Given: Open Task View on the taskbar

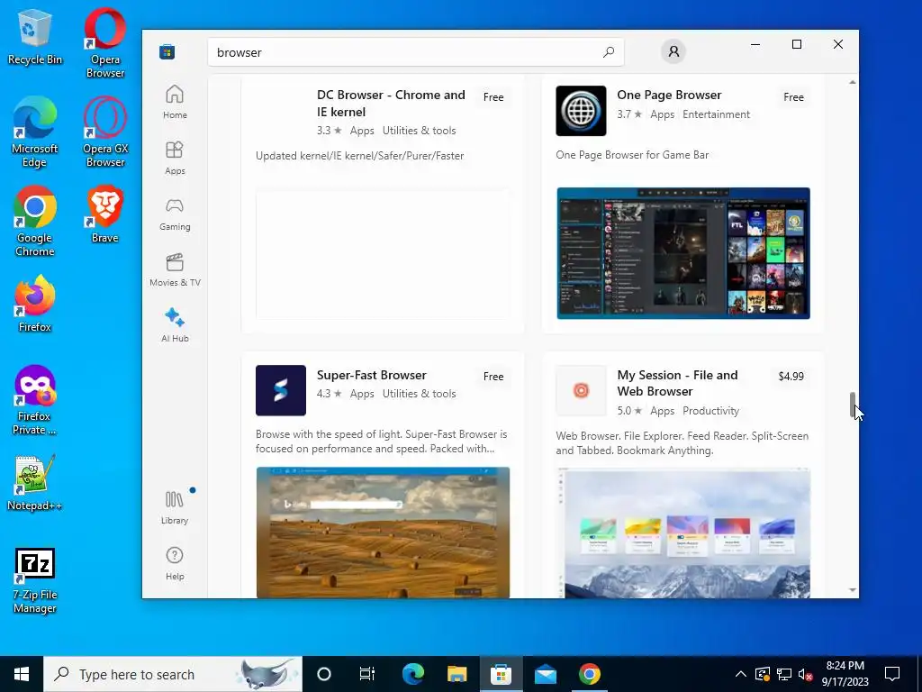Looking at the screenshot, I should pyautogui.click(x=367, y=674).
